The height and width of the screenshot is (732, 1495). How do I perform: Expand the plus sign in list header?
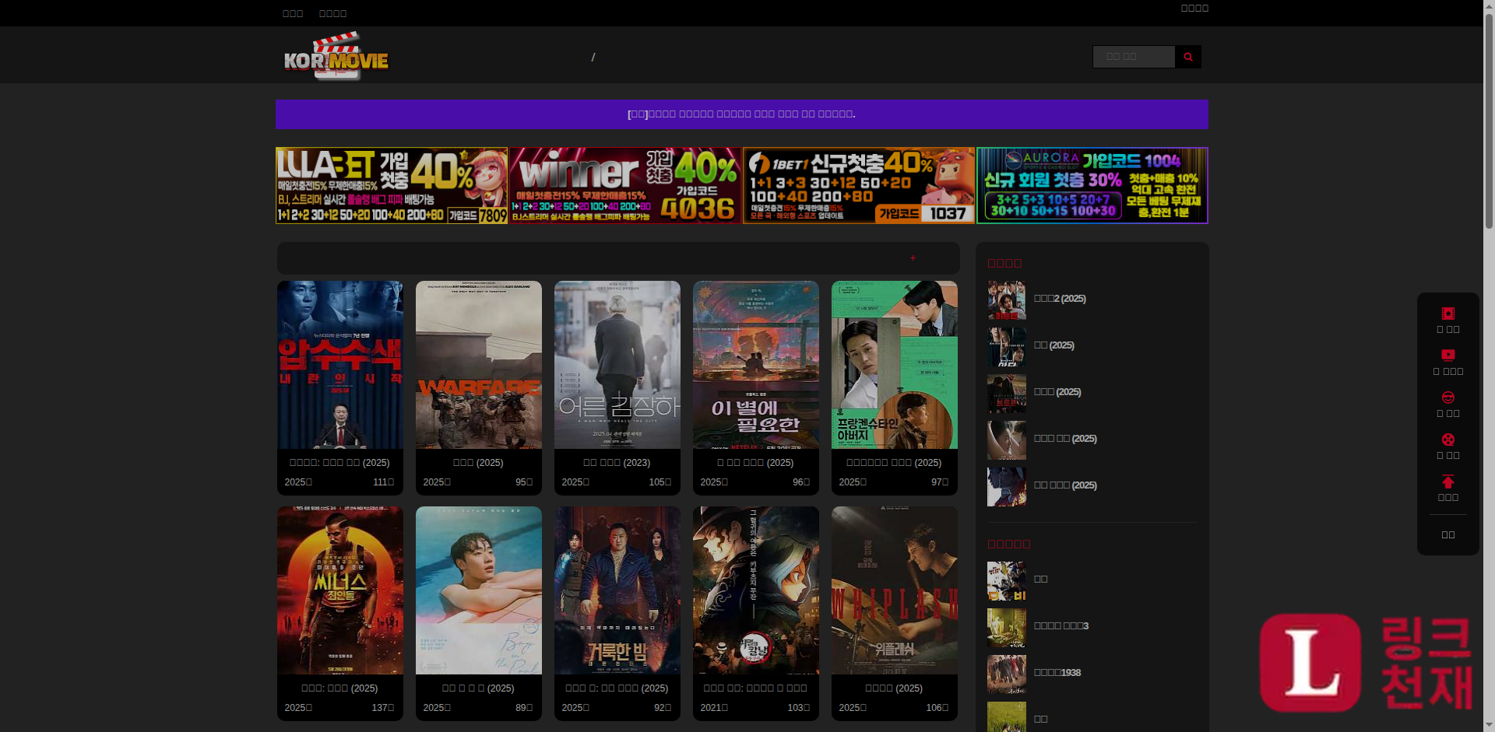click(x=913, y=258)
